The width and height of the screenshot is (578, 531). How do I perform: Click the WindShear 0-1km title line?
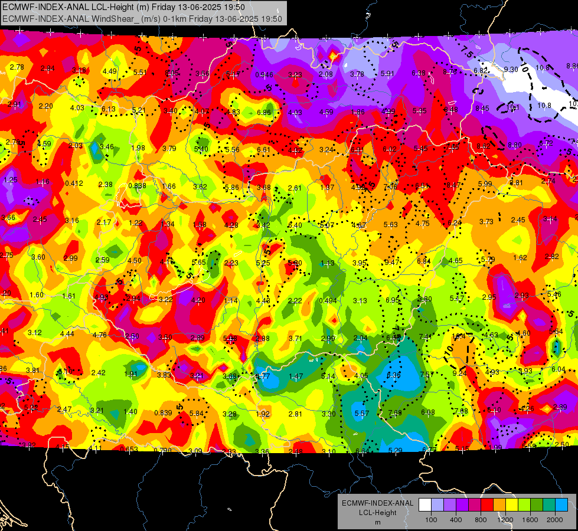click(142, 19)
